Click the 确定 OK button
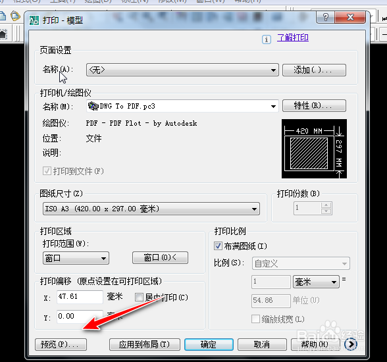The image size is (387, 362). click(209, 344)
